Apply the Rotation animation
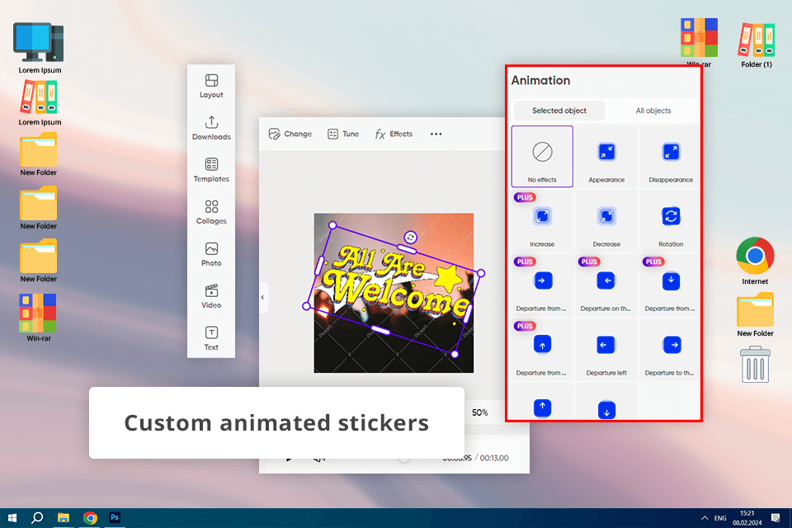This screenshot has height=528, width=792. tap(670, 221)
